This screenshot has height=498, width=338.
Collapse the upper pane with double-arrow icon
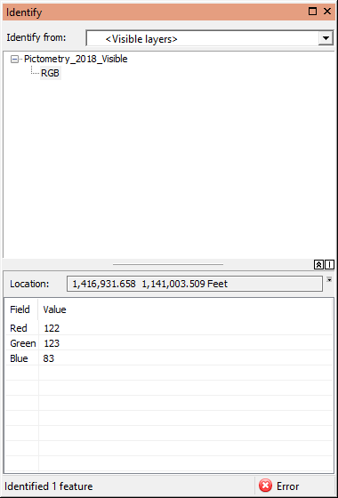coord(318,265)
